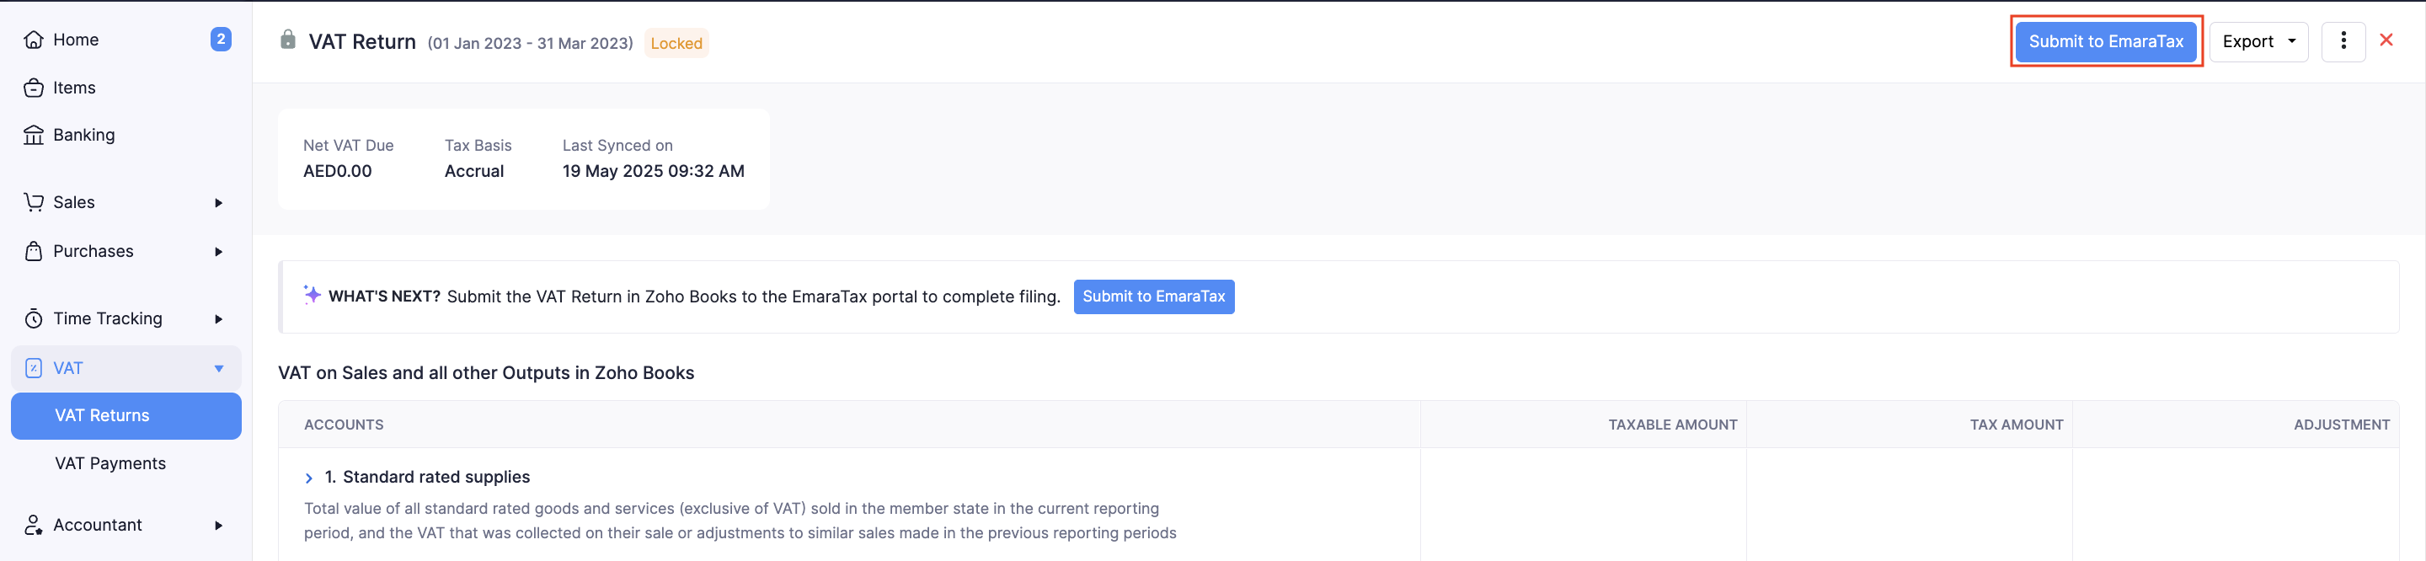Expand the Purchases submenu arrow

tap(218, 251)
